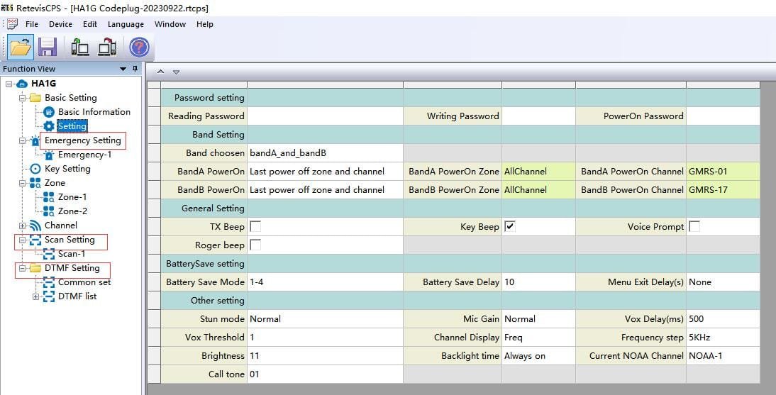Click the up arrow above settings table
The image size is (776, 395).
click(x=160, y=72)
